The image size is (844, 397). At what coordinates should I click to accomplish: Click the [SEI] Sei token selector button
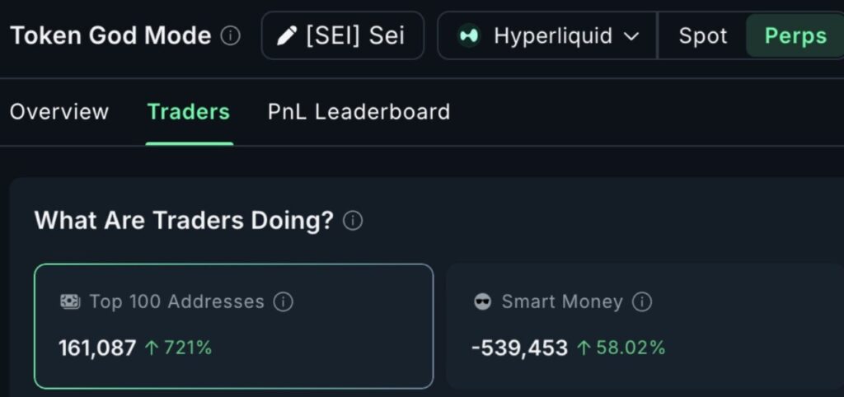(x=343, y=36)
